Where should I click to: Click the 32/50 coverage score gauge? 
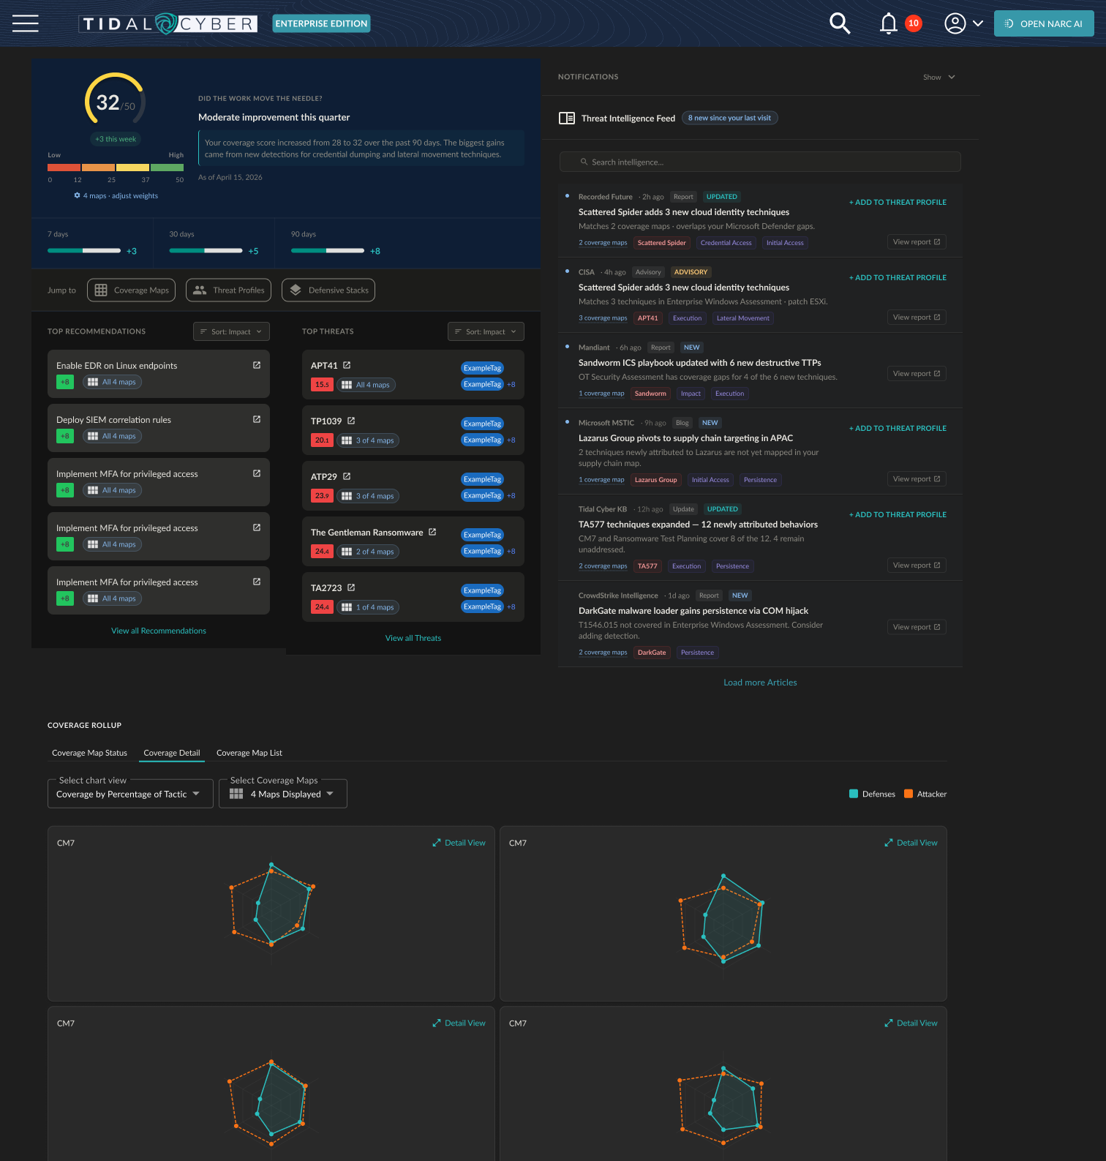(x=116, y=102)
